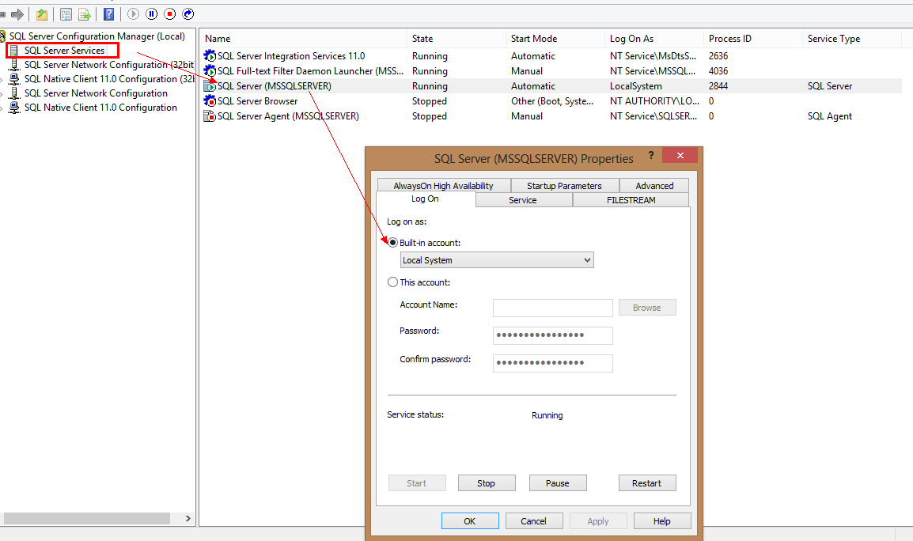
Task: Select the SQL Server Browser row name
Action: point(257,101)
